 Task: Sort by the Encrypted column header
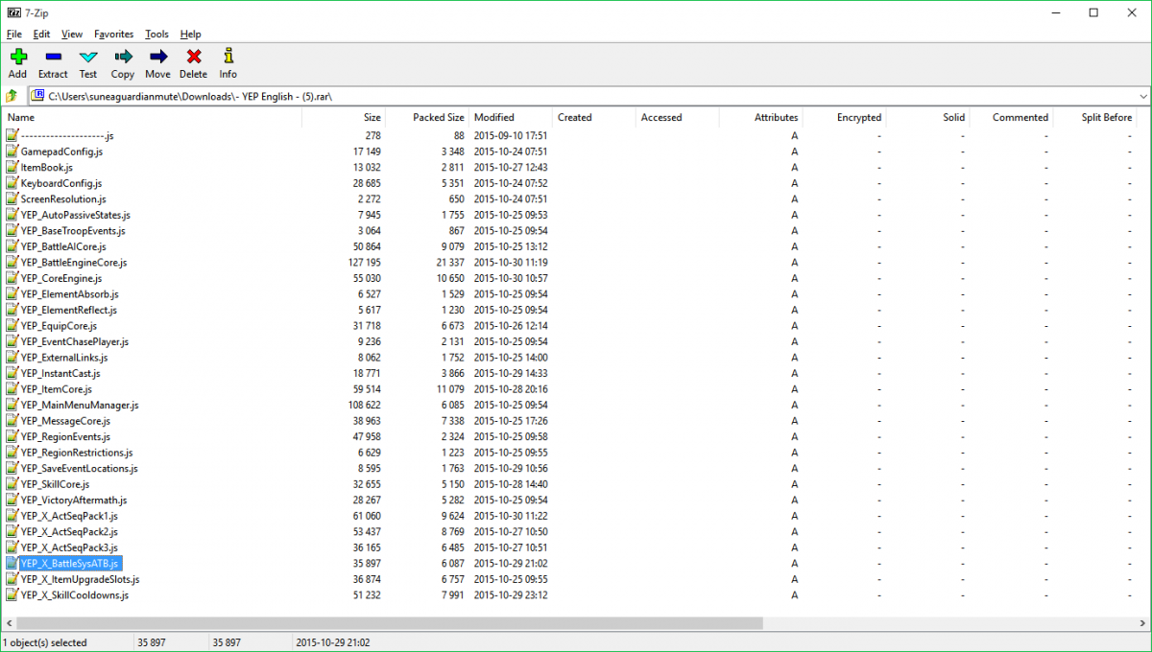pyautogui.click(x=845, y=117)
